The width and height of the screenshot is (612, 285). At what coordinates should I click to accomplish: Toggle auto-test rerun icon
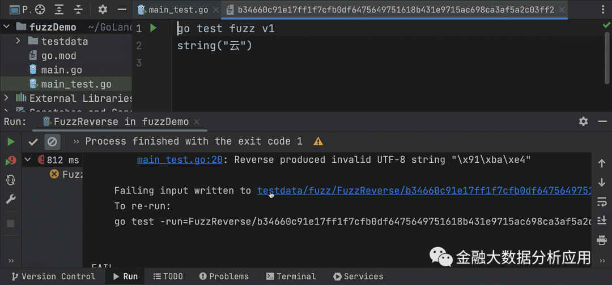(11, 180)
